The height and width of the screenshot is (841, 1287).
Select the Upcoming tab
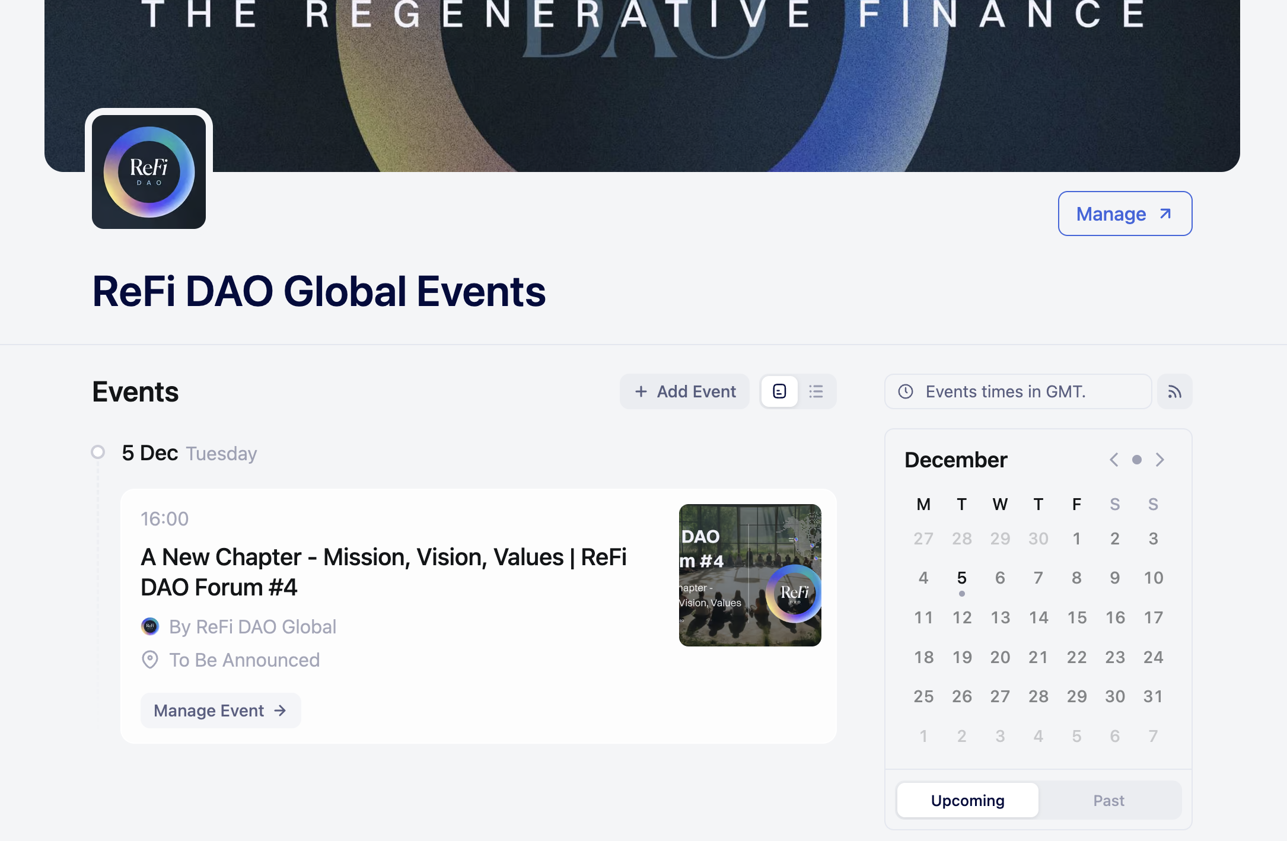click(x=967, y=801)
